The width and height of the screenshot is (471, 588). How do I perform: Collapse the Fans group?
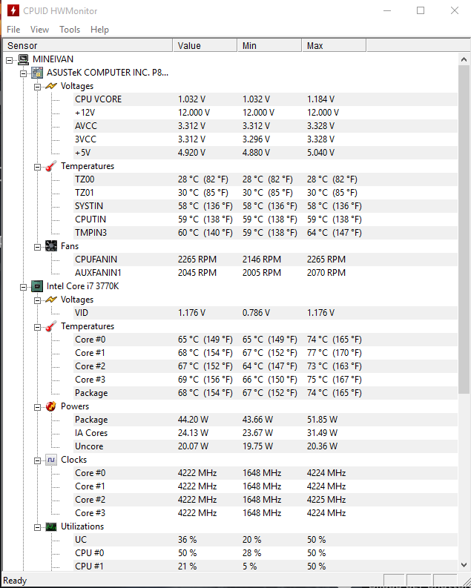click(37, 247)
